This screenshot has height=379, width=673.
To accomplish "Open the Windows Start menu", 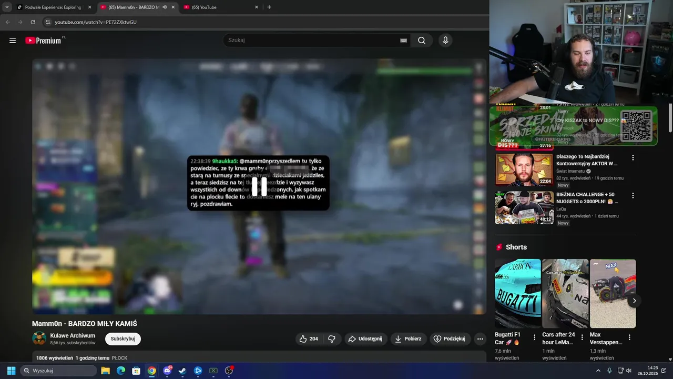I will click(11, 371).
